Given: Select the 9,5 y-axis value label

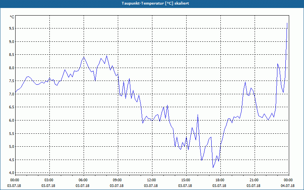Looking at the screenshot, I should click(x=11, y=28).
